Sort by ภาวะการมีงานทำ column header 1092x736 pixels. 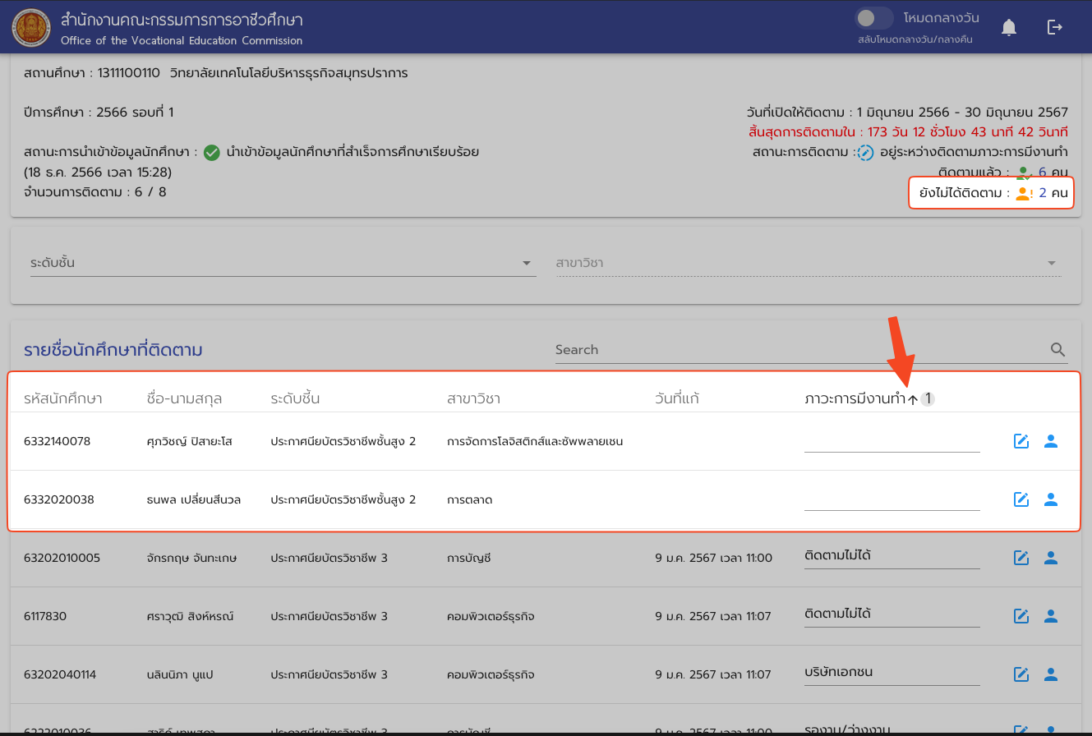(x=859, y=399)
